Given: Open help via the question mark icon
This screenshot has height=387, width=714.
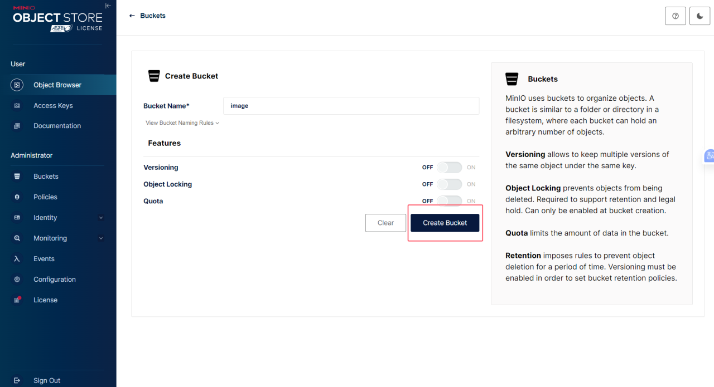Looking at the screenshot, I should coord(676,16).
